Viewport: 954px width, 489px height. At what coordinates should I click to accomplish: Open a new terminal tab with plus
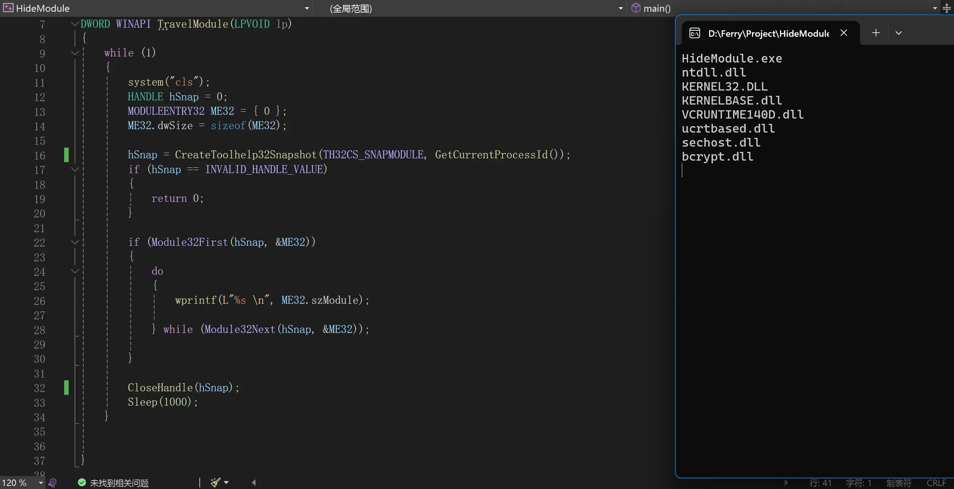coord(876,33)
